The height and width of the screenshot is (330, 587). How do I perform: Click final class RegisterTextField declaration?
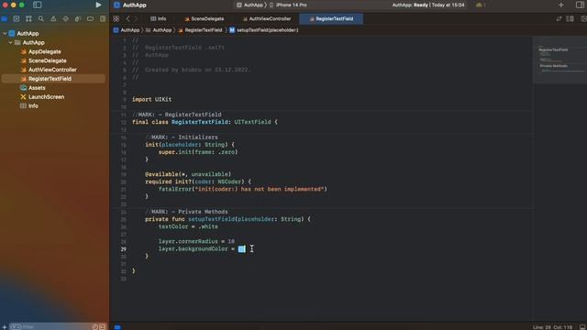tap(205, 122)
